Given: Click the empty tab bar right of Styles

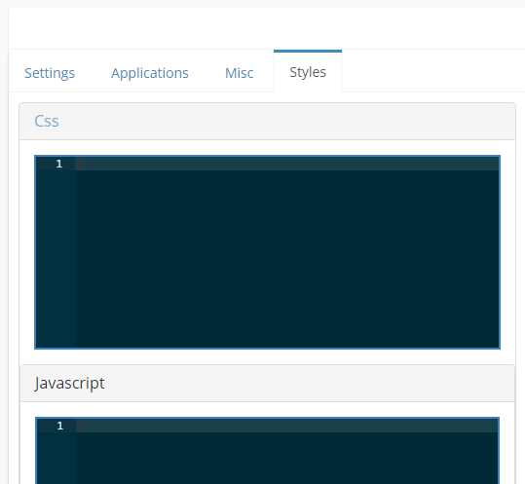Looking at the screenshot, I should [433, 71].
